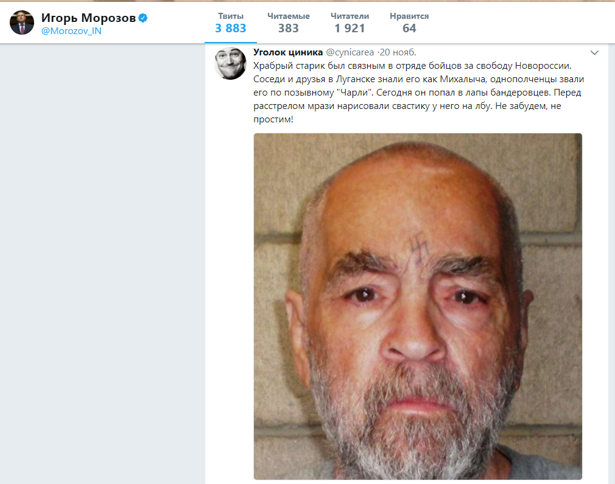
Task: Open Уголок циника's avatar image
Action: [x=230, y=64]
